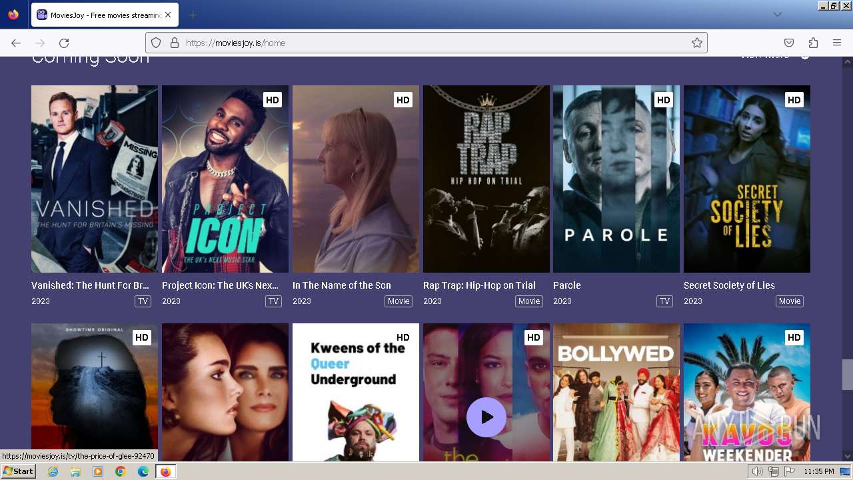Open the poster with two women's faces
The width and height of the screenshot is (853, 480).
[225, 392]
